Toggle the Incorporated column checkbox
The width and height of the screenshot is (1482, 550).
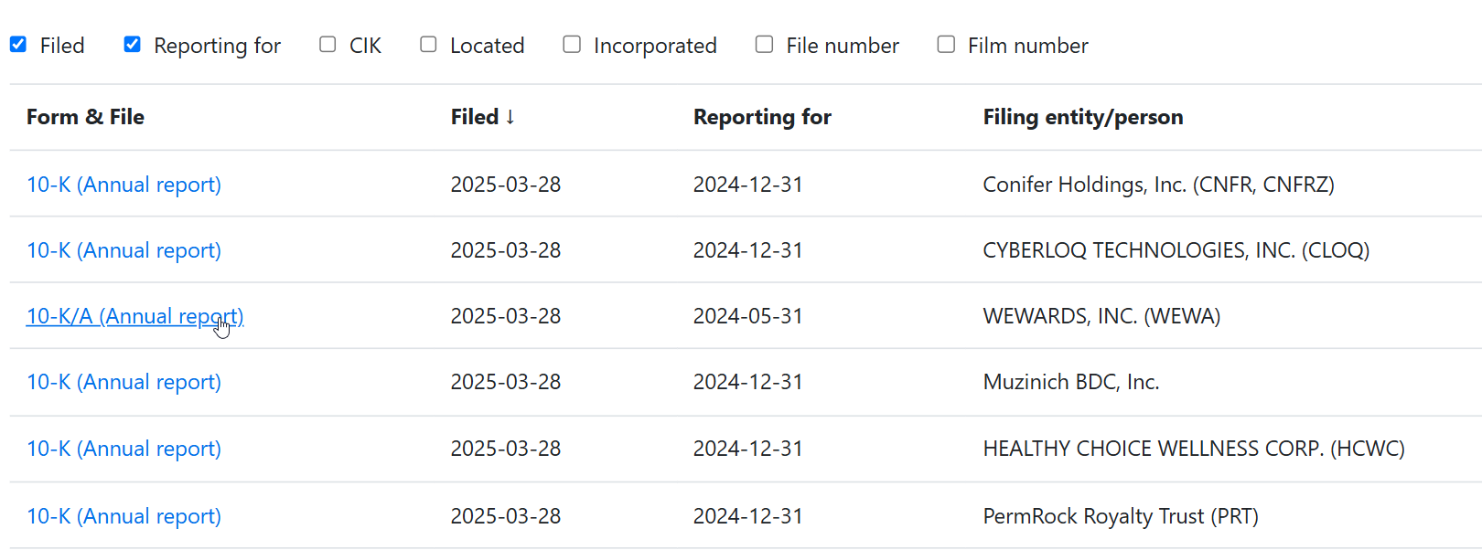[572, 44]
